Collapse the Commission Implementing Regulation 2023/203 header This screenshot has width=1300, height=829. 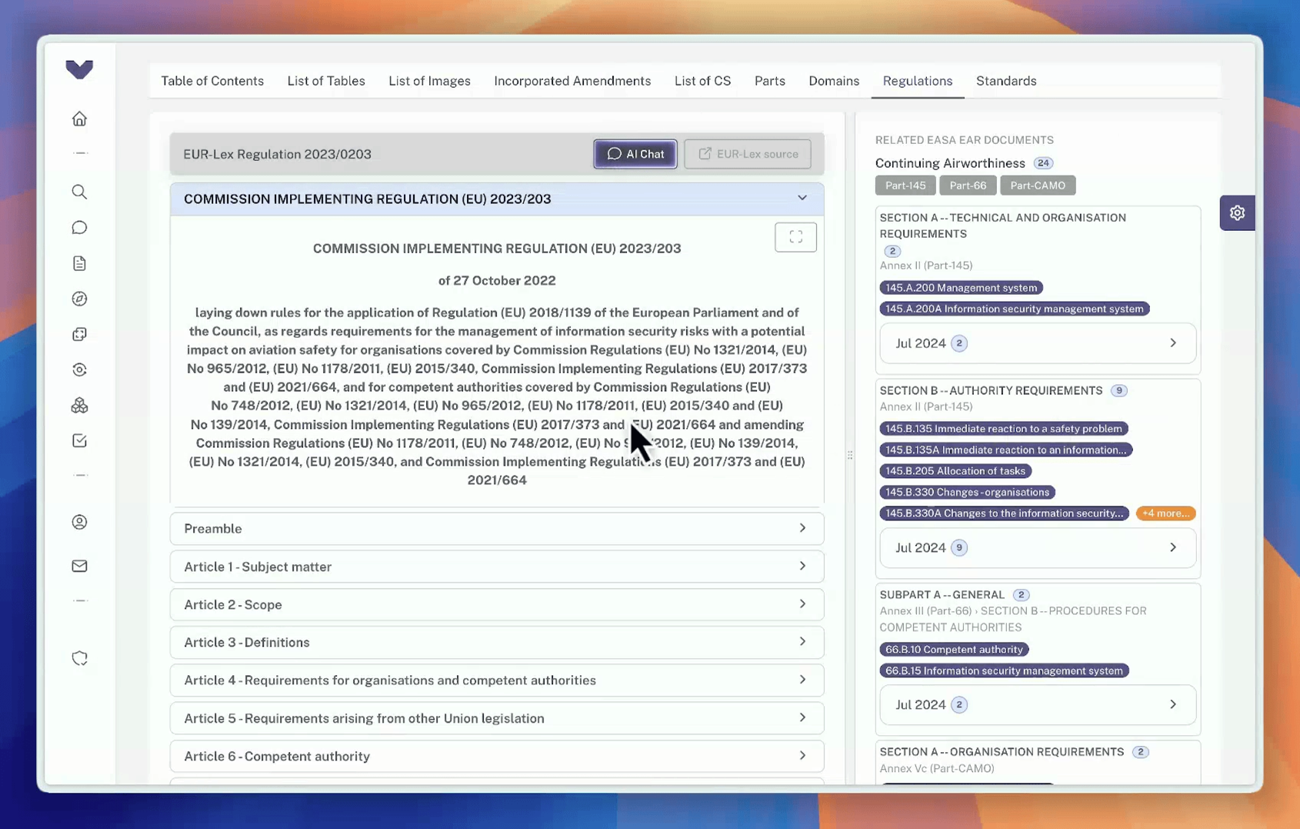[497, 199]
